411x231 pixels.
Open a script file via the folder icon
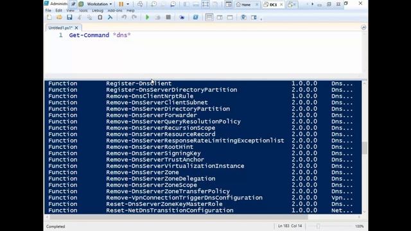click(59, 17)
